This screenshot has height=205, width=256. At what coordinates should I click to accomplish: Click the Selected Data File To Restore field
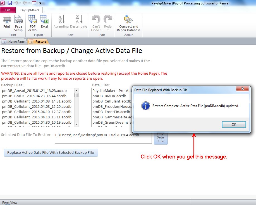click(103, 138)
